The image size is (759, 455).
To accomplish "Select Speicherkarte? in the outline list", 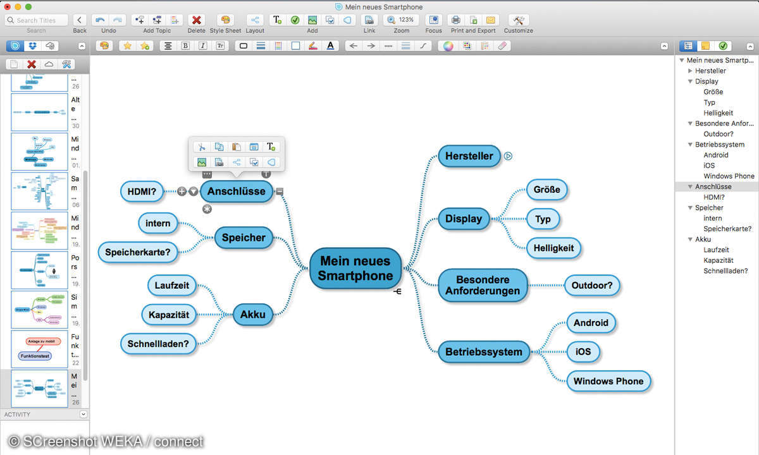I will pos(727,229).
